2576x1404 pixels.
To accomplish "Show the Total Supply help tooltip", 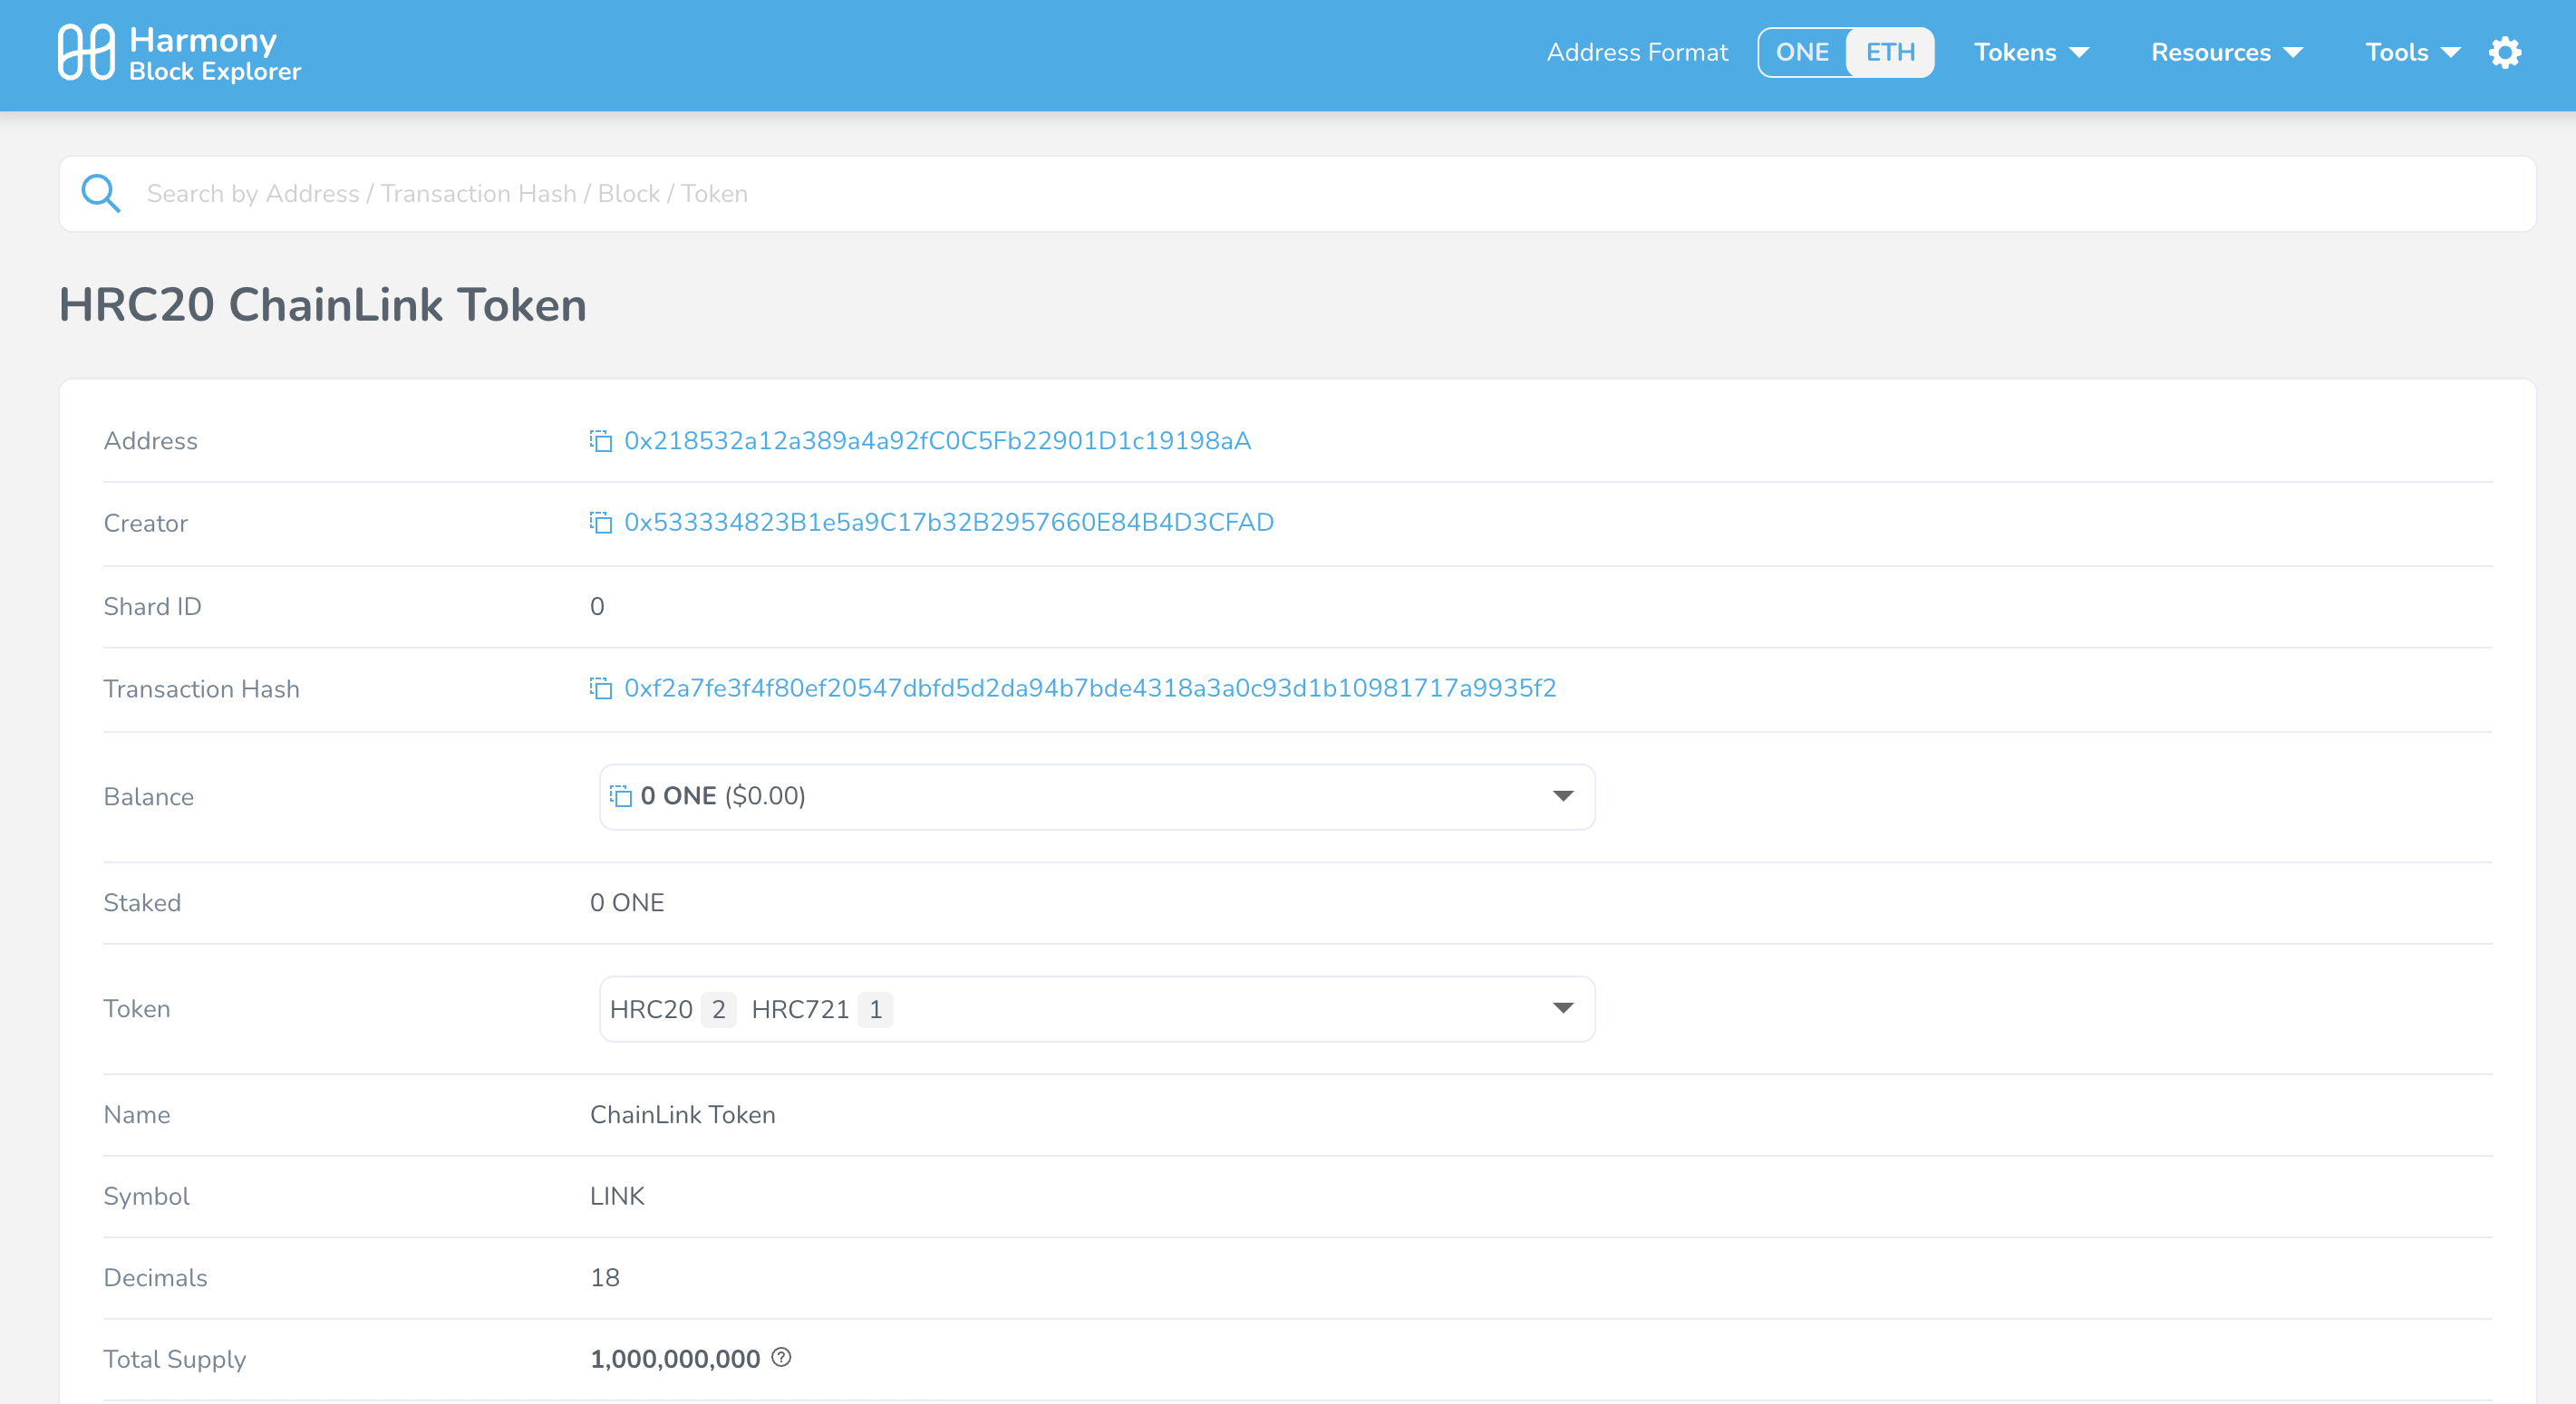I will click(x=781, y=1357).
